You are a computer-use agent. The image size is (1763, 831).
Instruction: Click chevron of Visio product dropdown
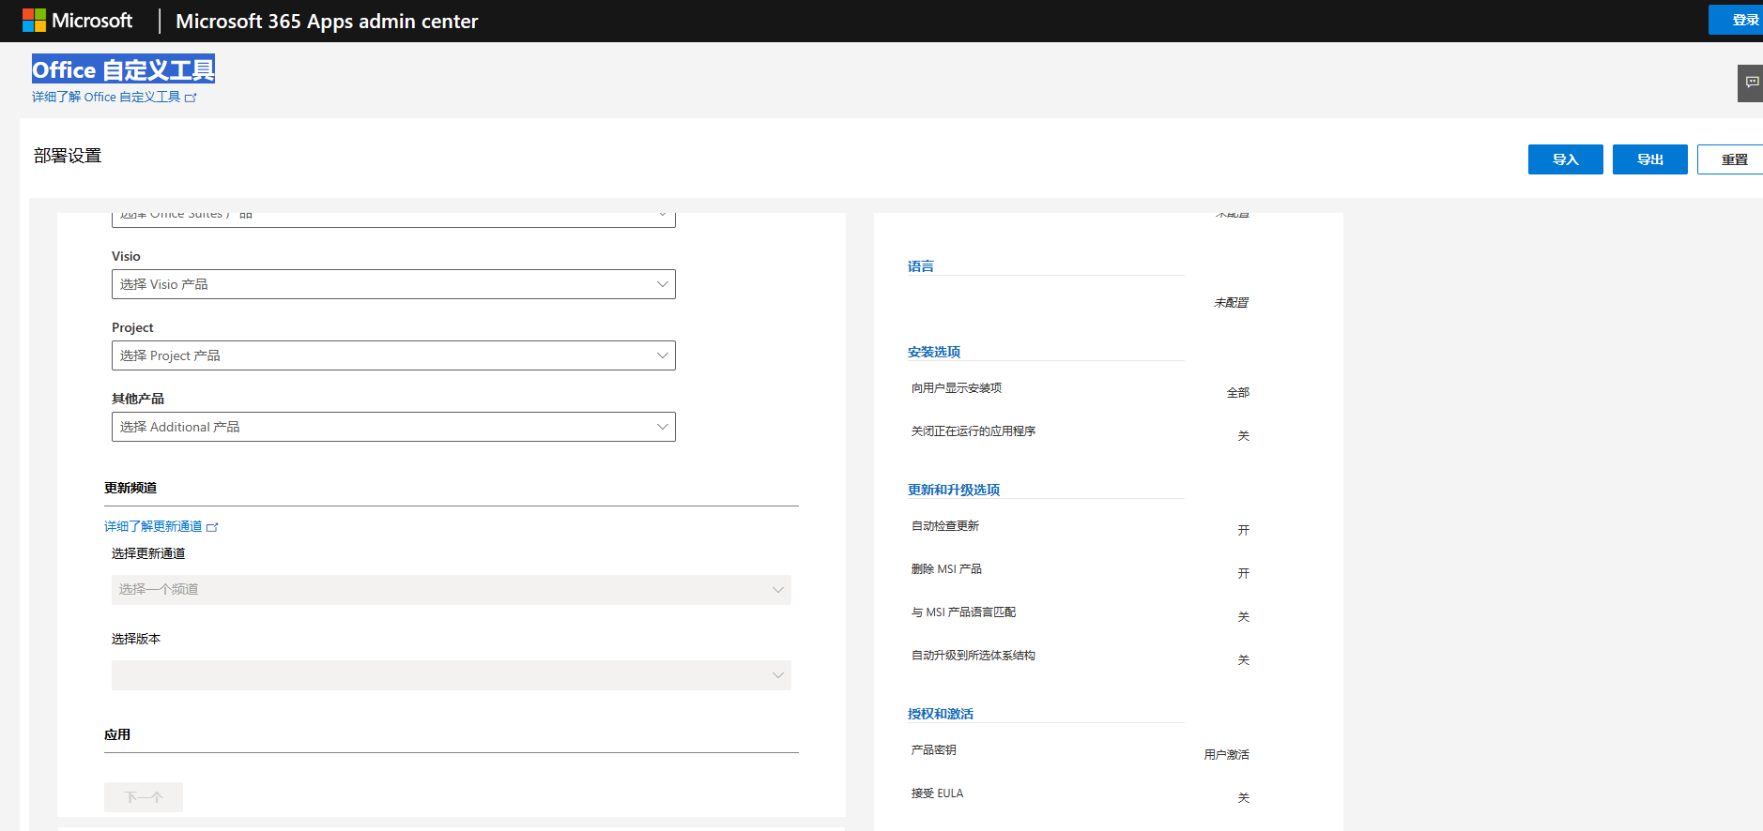[x=662, y=284]
